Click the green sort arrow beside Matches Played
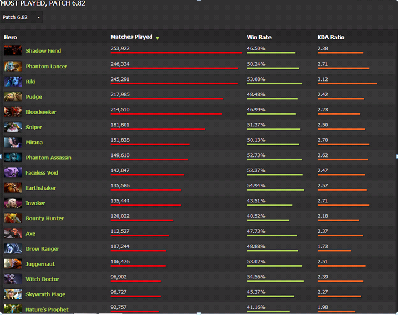398x315 pixels. [157, 38]
